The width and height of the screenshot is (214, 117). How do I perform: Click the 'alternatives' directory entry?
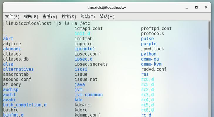coord(18,69)
